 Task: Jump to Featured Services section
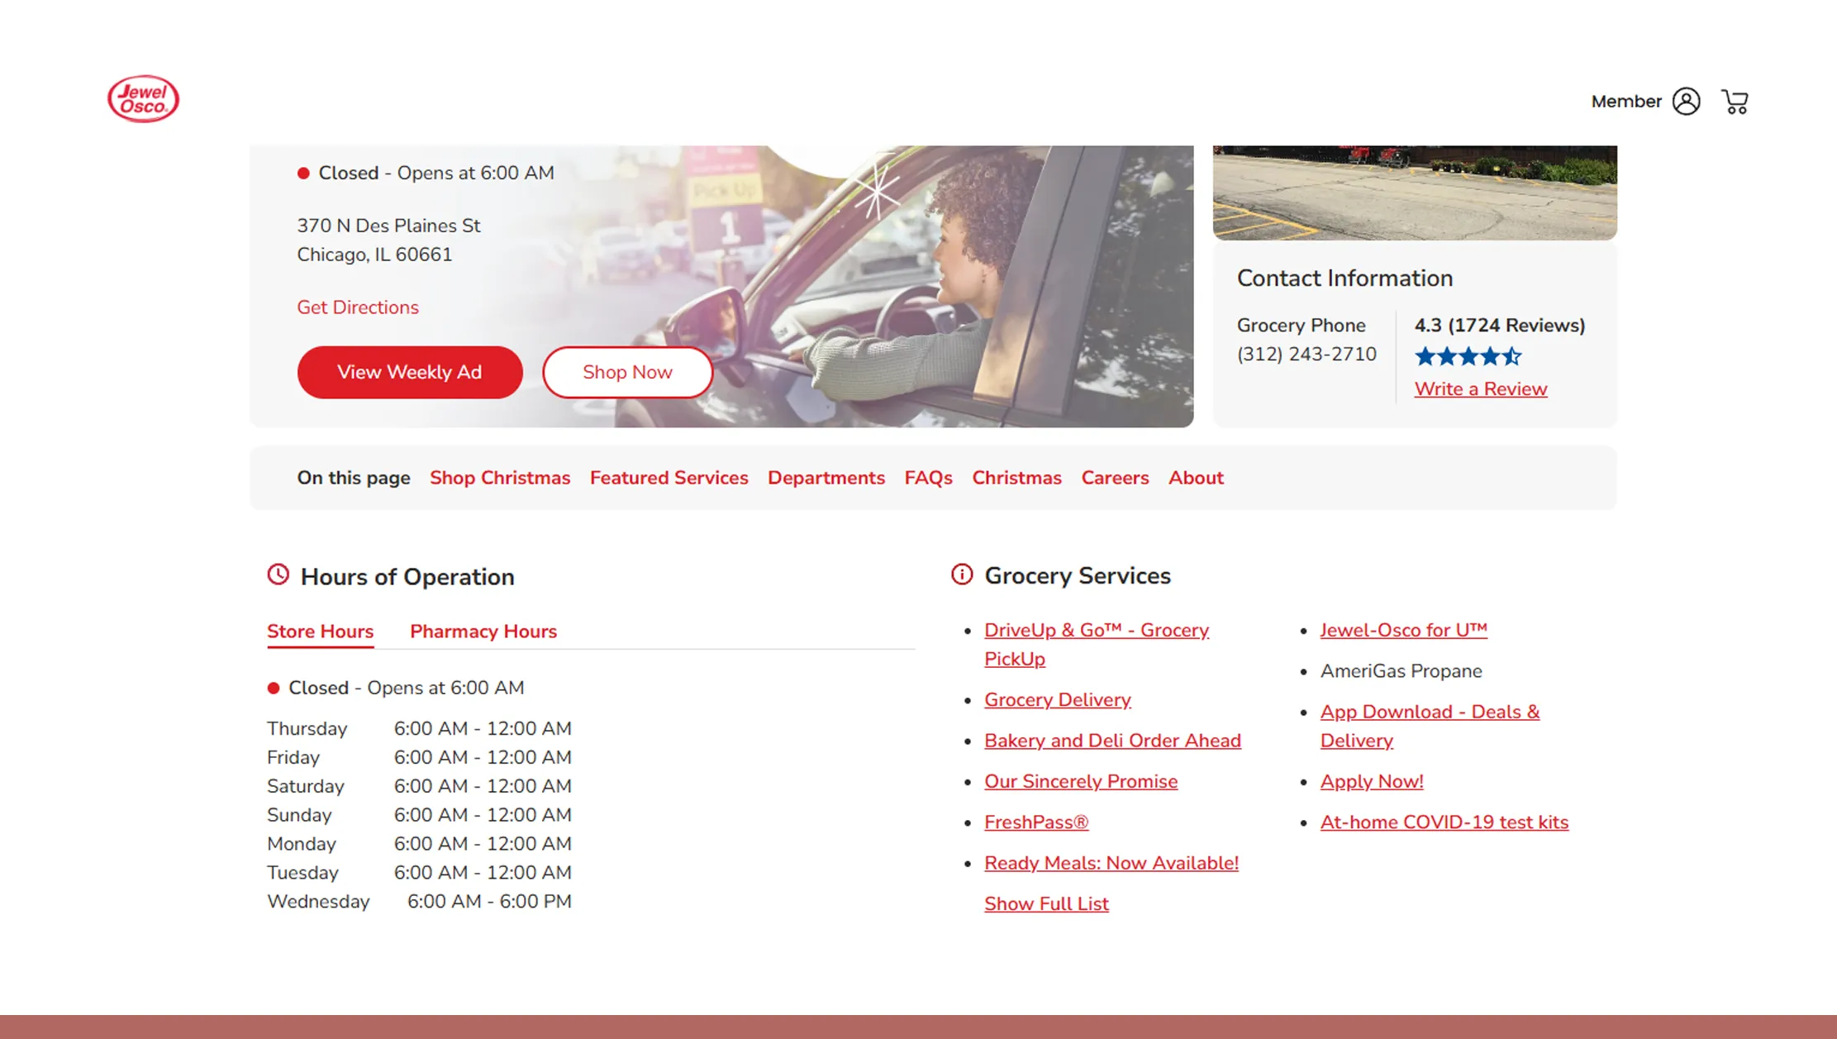669,478
